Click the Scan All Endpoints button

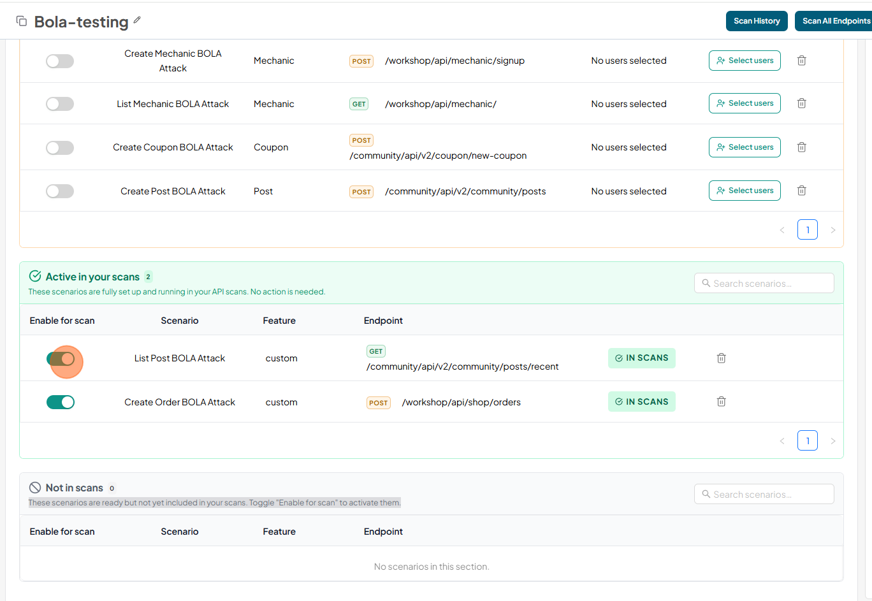point(835,21)
